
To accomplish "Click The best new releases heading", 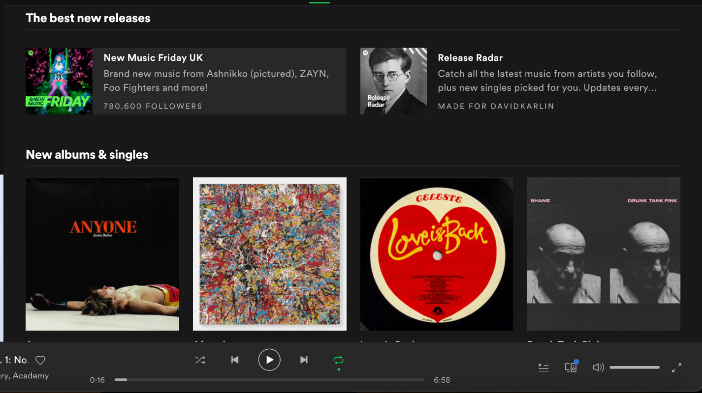I will [88, 18].
